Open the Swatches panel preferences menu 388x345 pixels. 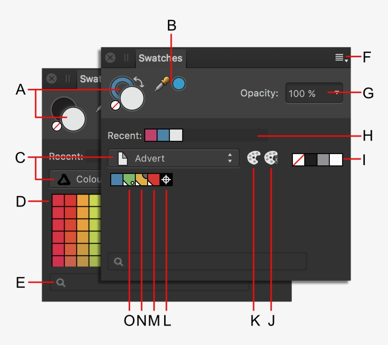(341, 58)
